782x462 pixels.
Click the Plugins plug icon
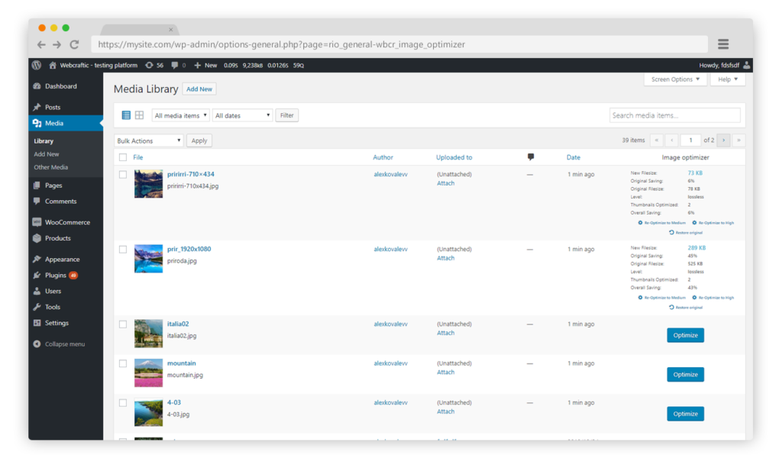click(37, 275)
